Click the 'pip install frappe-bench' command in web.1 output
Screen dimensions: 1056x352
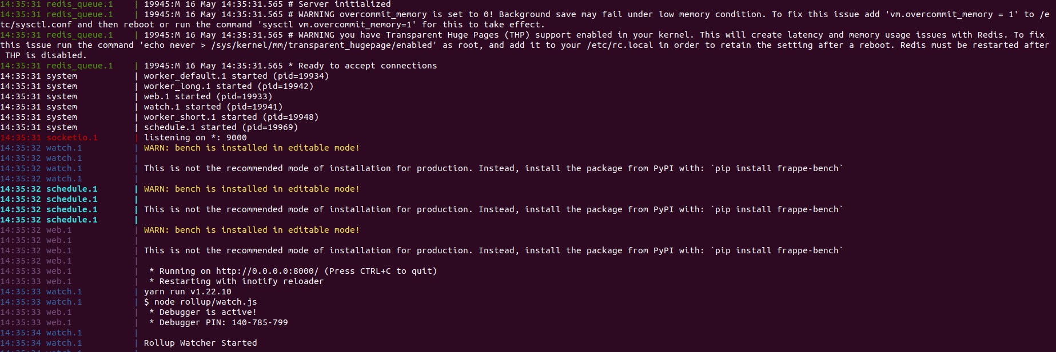(x=777, y=250)
